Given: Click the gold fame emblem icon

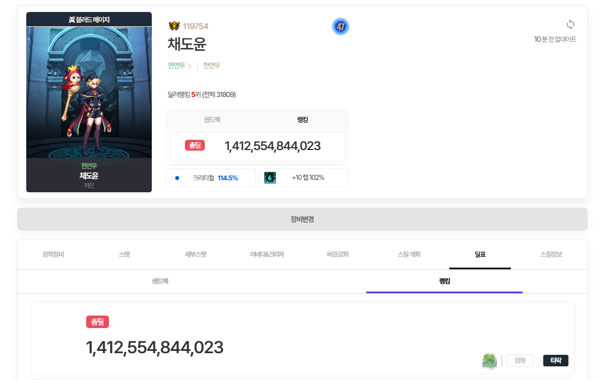Looking at the screenshot, I should click(174, 26).
